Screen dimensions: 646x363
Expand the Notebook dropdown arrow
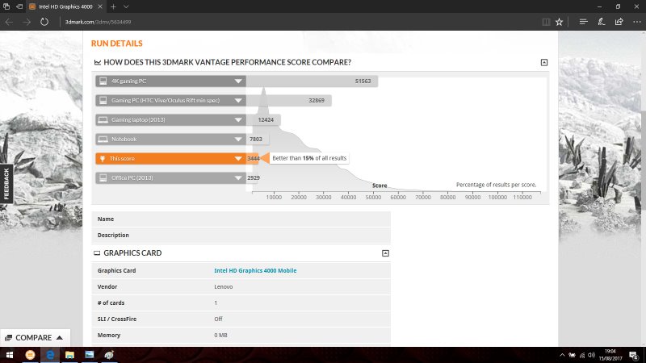click(238, 139)
